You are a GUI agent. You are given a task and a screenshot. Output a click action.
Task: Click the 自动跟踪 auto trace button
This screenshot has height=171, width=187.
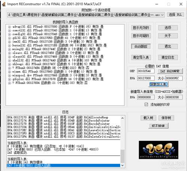coord(141,47)
